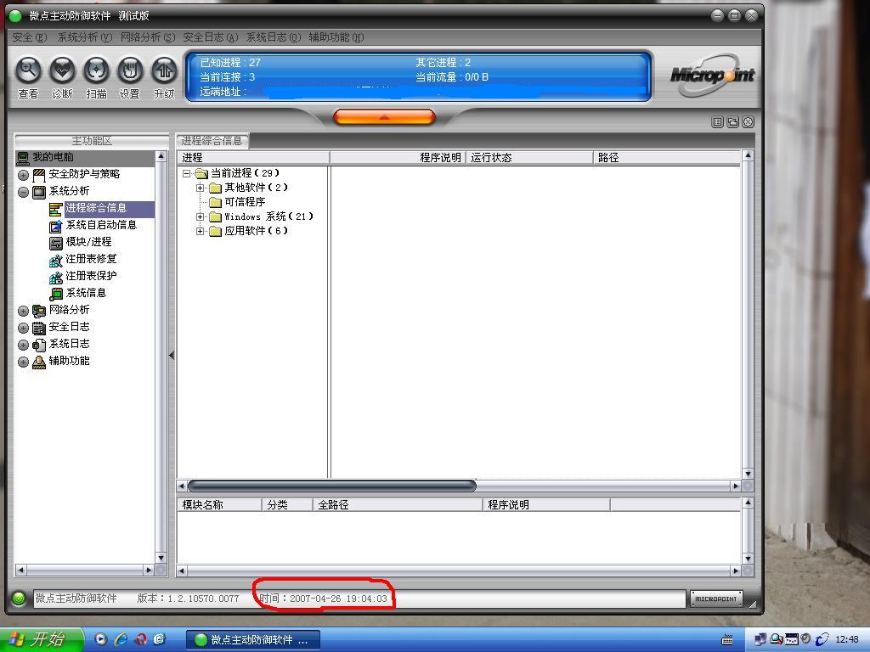This screenshot has width=870, height=652.
Task: Expand 应用软件 (6) tree node
Action: click(x=201, y=231)
